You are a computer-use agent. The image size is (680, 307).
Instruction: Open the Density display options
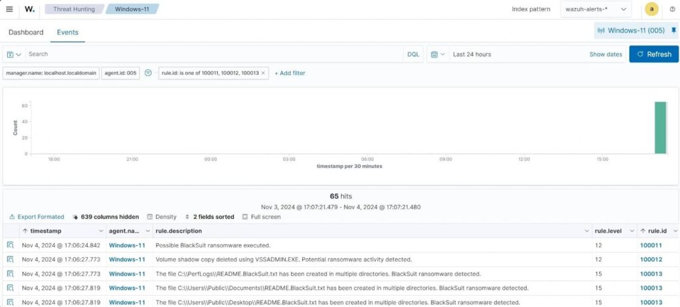tap(162, 217)
